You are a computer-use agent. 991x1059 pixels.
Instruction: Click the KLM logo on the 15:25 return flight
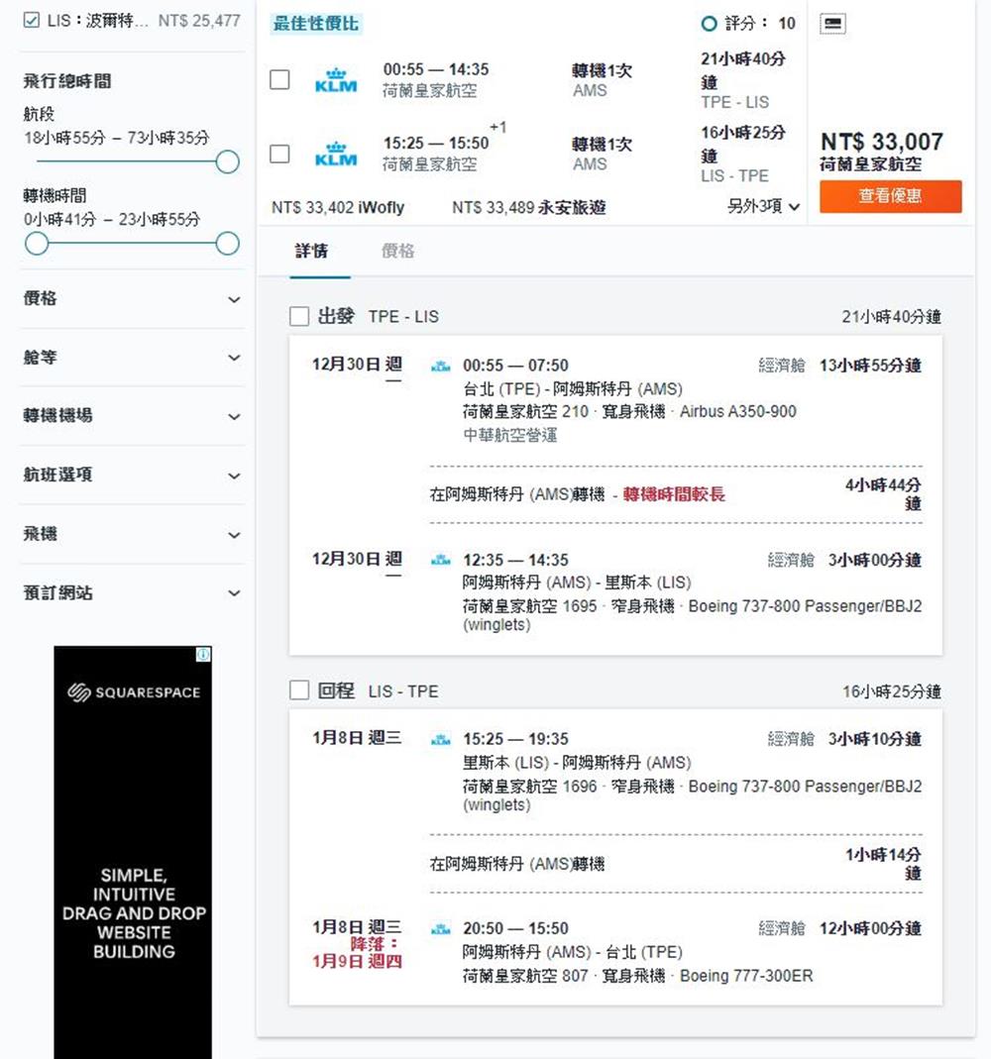tap(335, 154)
